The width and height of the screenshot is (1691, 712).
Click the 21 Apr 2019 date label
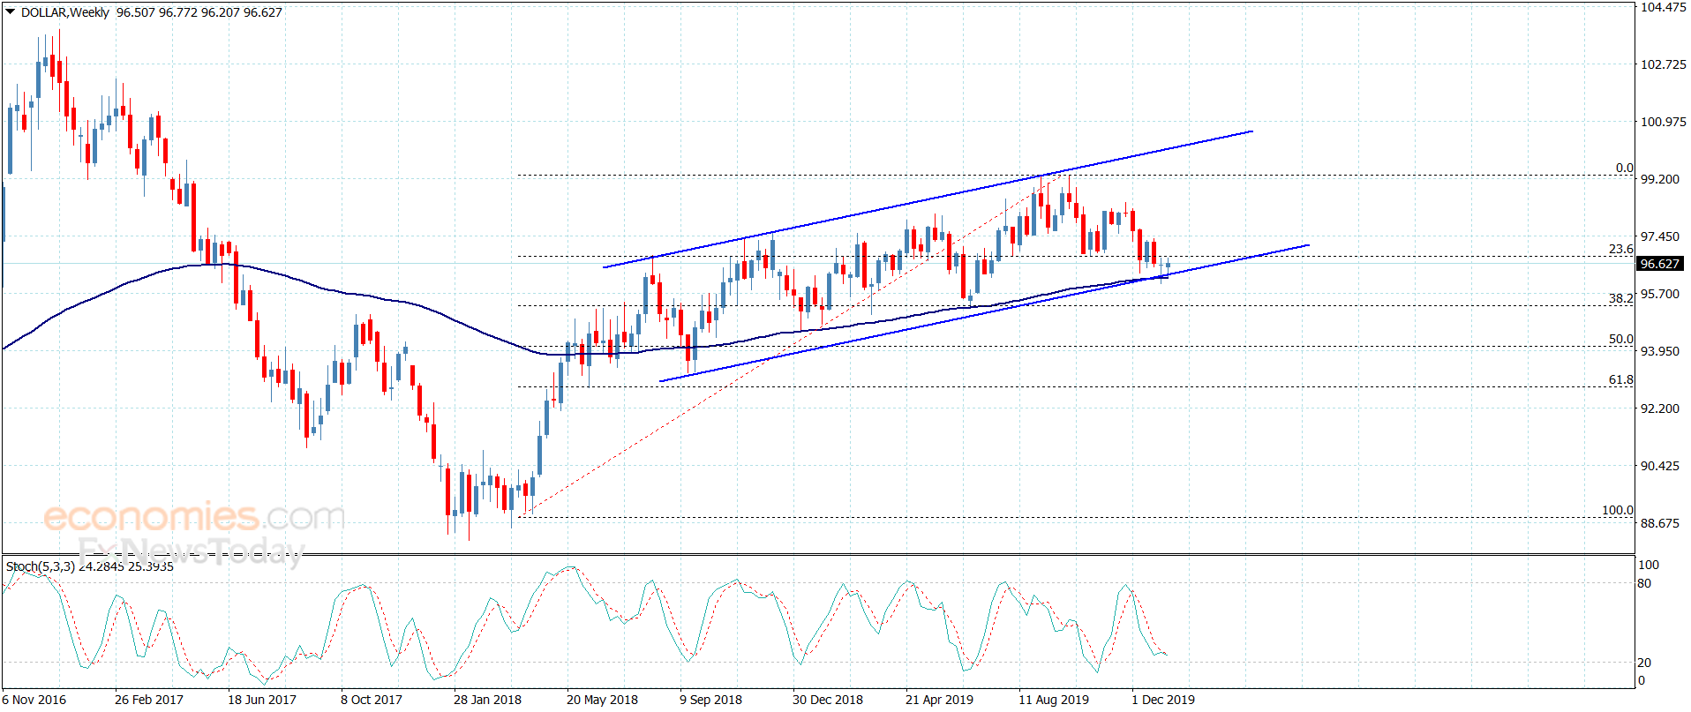[939, 700]
